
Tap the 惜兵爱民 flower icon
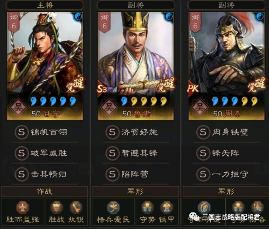[x=113, y=208]
